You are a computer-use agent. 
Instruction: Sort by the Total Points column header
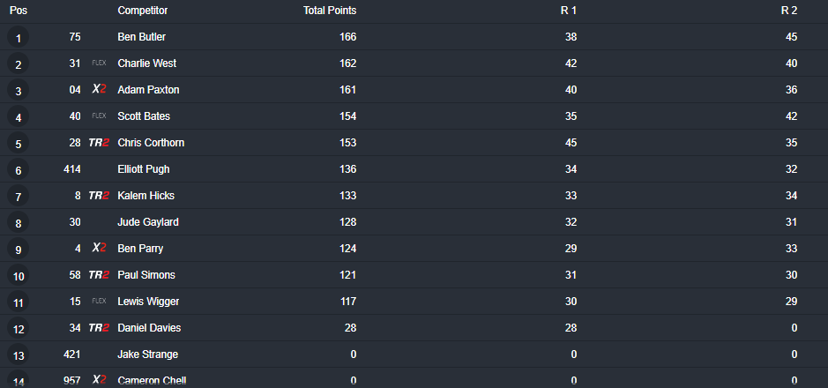coord(330,11)
